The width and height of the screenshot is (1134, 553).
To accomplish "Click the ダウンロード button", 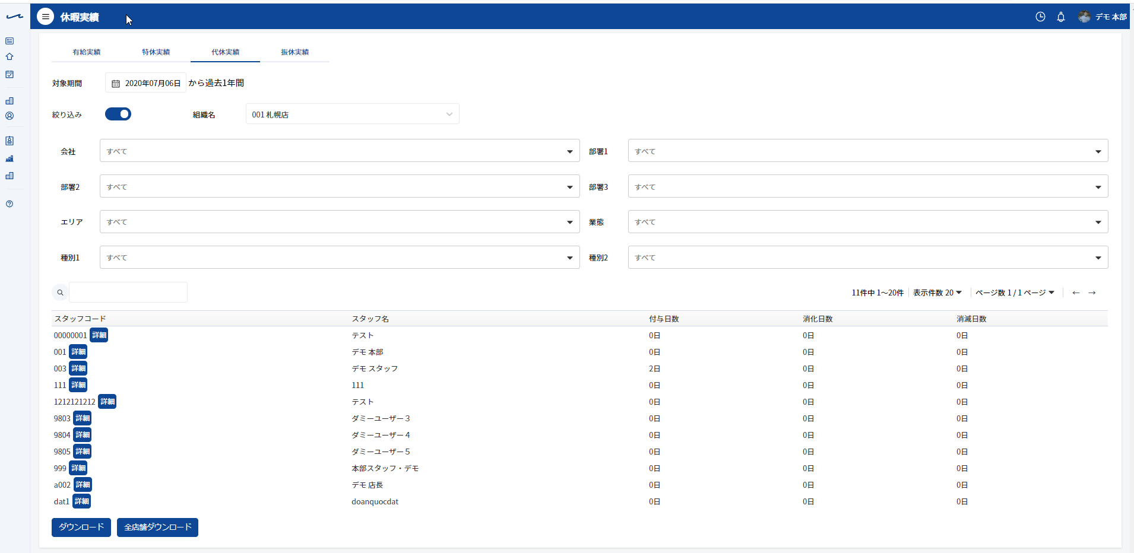I will tap(81, 527).
